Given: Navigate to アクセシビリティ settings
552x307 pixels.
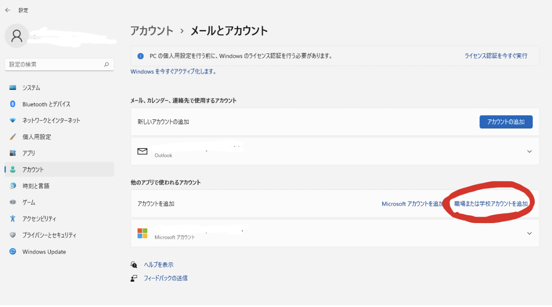Looking at the screenshot, I should (x=39, y=218).
